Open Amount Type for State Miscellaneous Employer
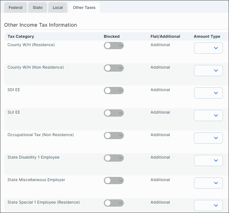Image resolution: width=229 pixels, height=213 pixels. click(x=208, y=183)
